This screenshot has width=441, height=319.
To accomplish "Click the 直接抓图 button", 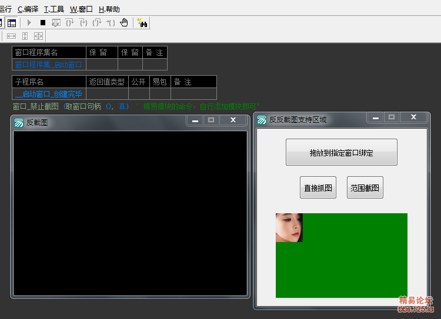I will pos(318,187).
